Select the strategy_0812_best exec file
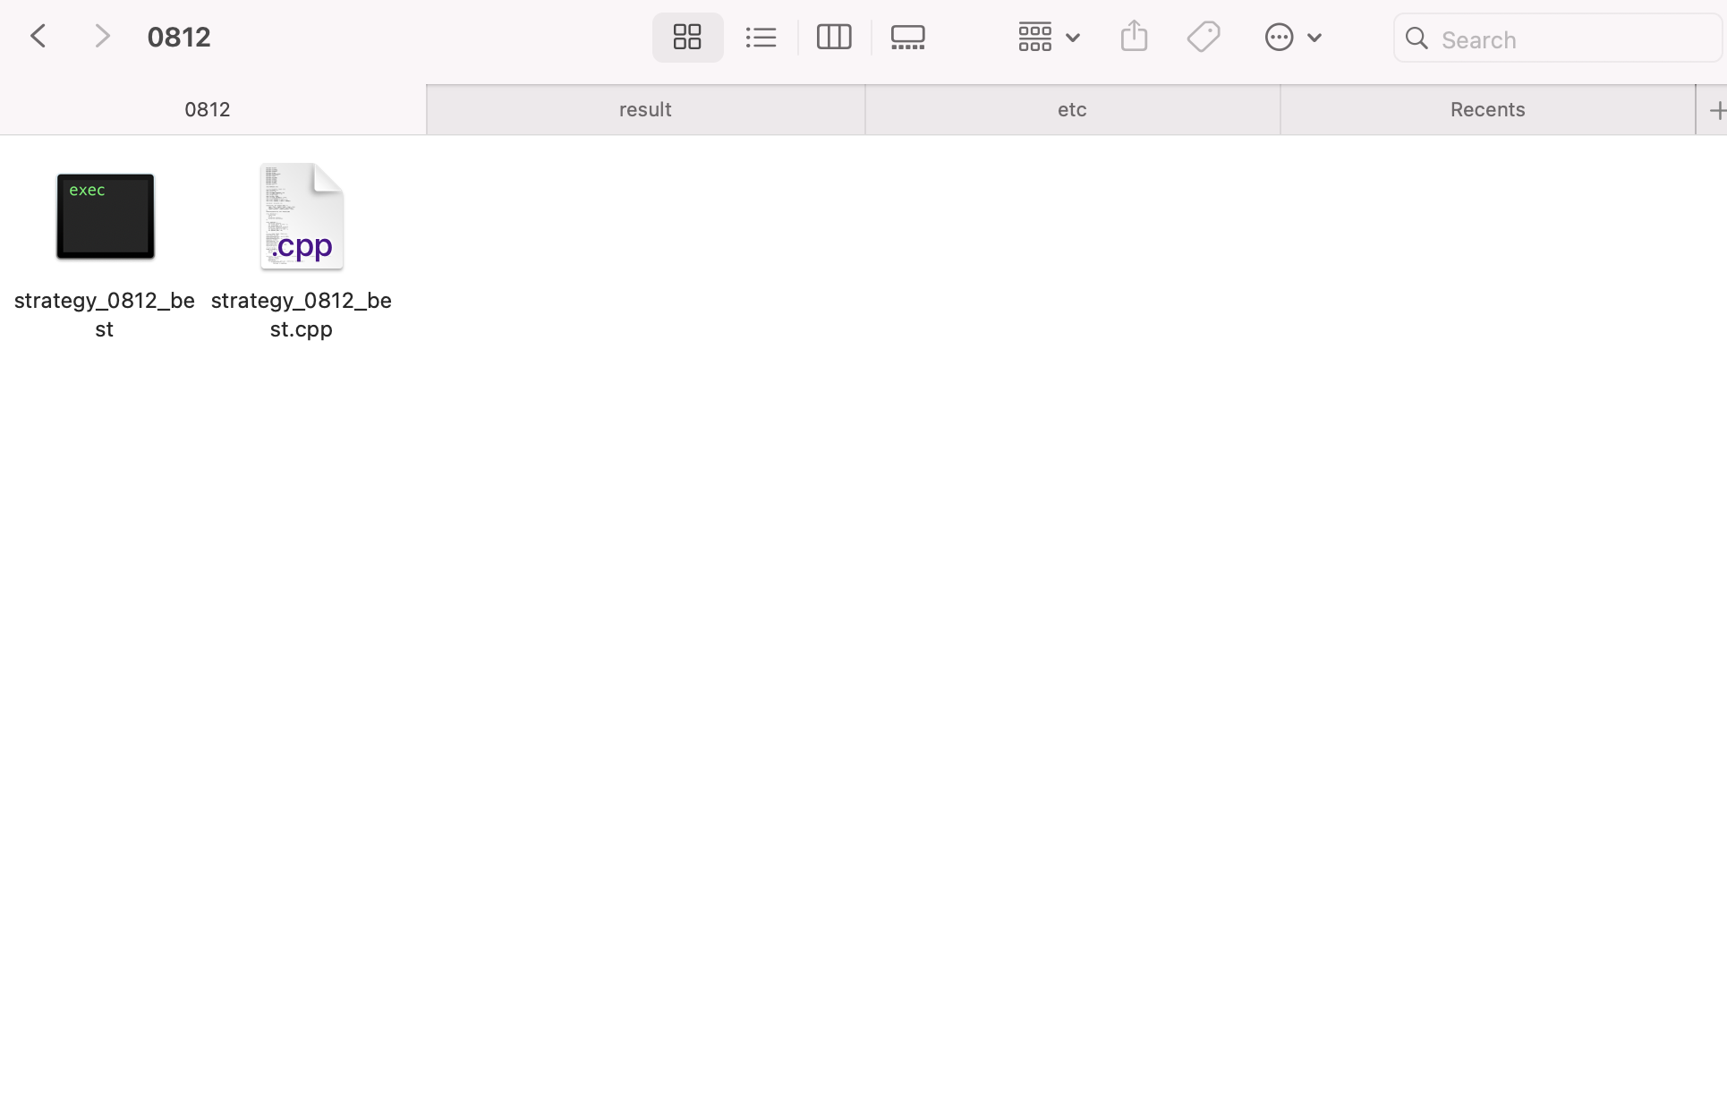Screen dimensions: 1727x1117 click(x=106, y=217)
